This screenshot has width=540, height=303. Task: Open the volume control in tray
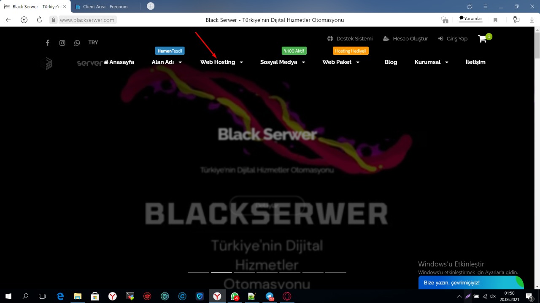[493, 296]
